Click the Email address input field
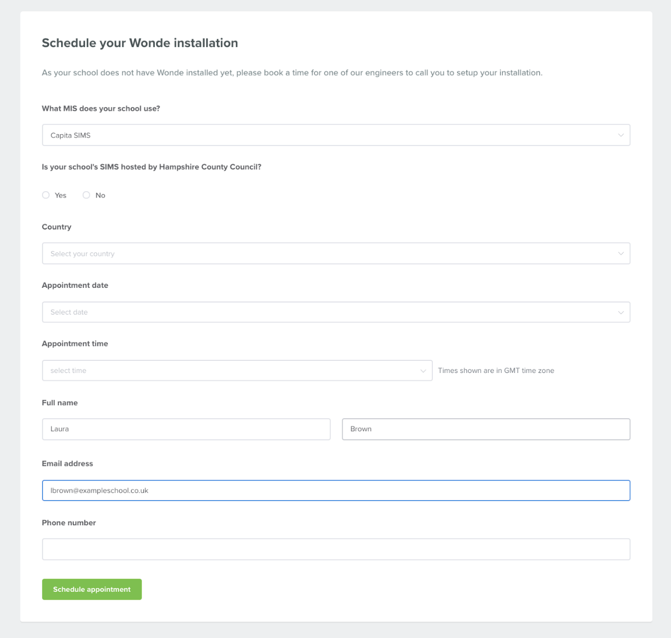Screen dimensions: 671x638 336,490
